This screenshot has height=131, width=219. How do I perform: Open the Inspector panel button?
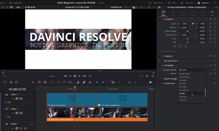pos(203,3)
